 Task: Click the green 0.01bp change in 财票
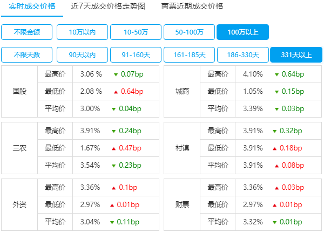click(291, 222)
